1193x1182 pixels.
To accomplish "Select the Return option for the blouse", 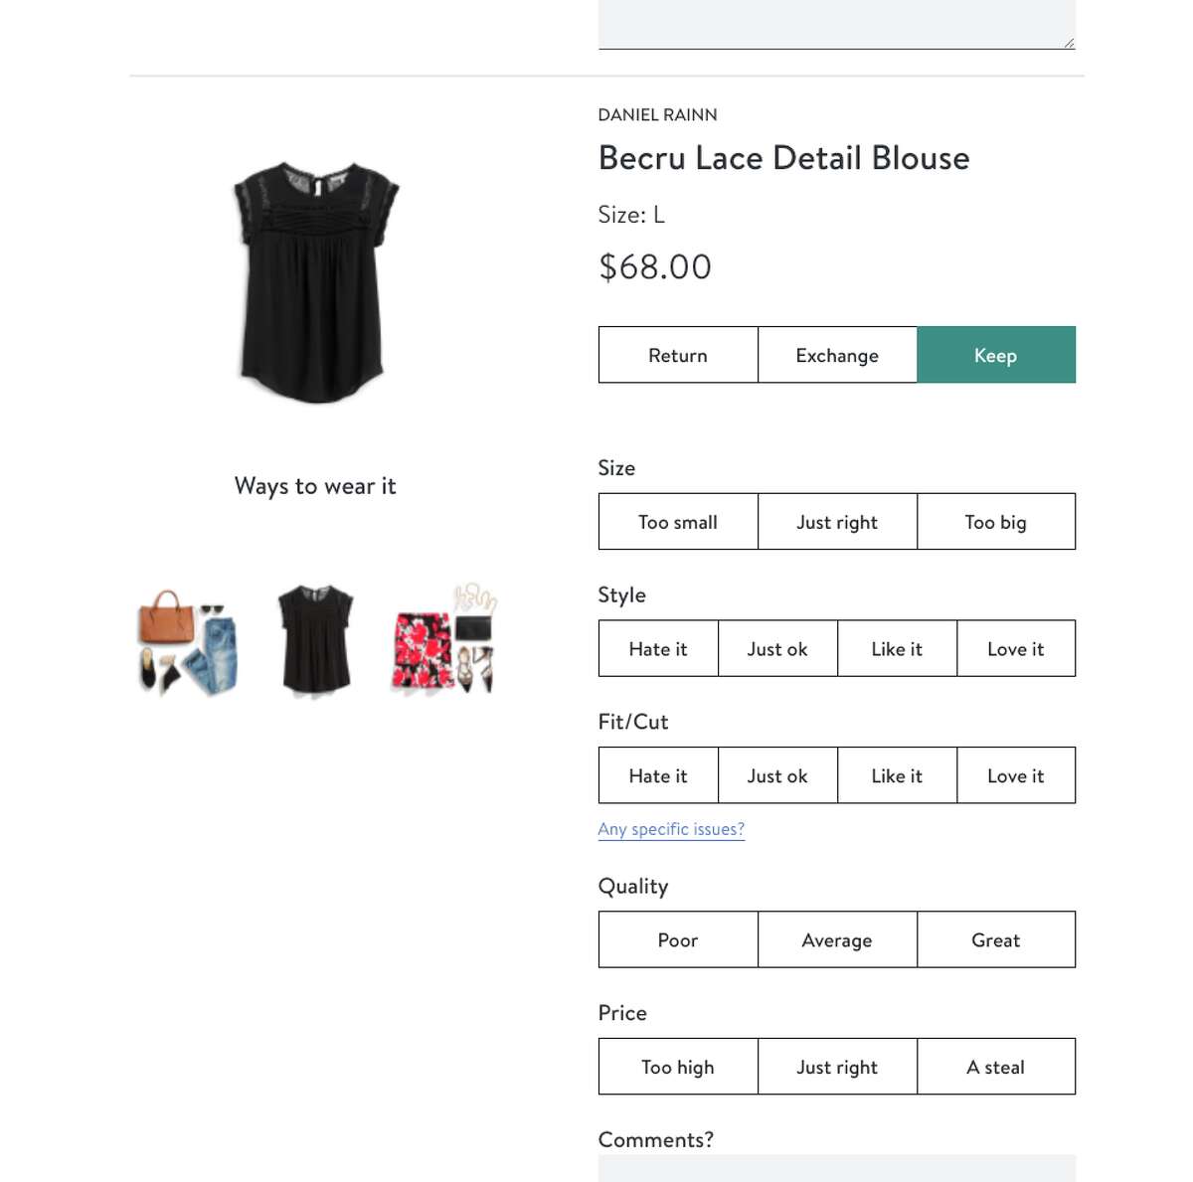I will pos(678,355).
